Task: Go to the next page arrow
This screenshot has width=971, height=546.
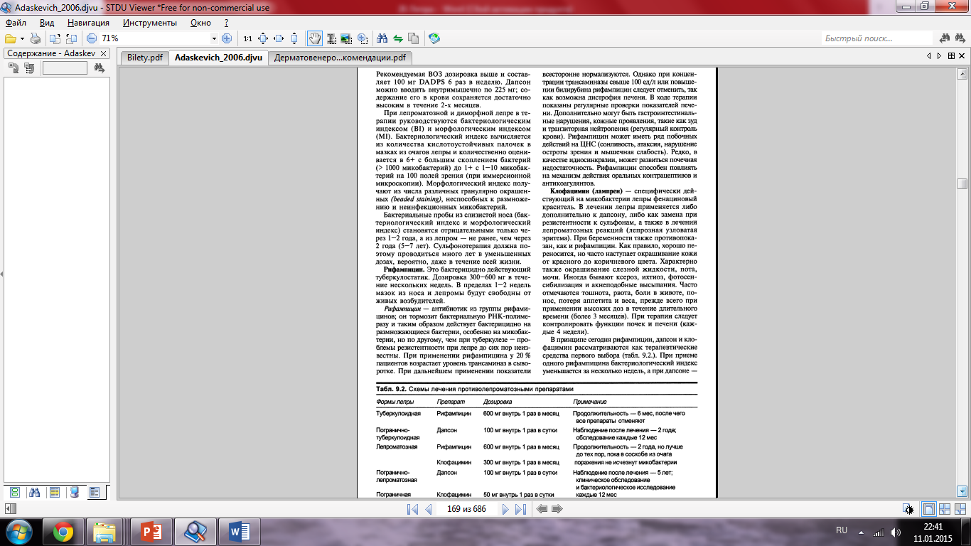Action: (x=505, y=509)
